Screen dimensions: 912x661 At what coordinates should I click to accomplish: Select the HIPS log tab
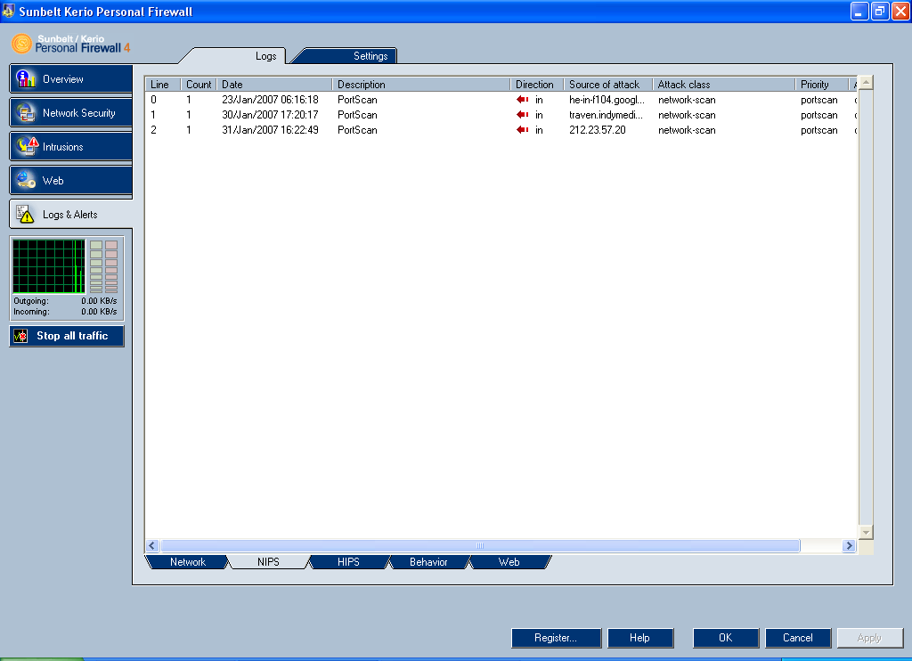[348, 562]
